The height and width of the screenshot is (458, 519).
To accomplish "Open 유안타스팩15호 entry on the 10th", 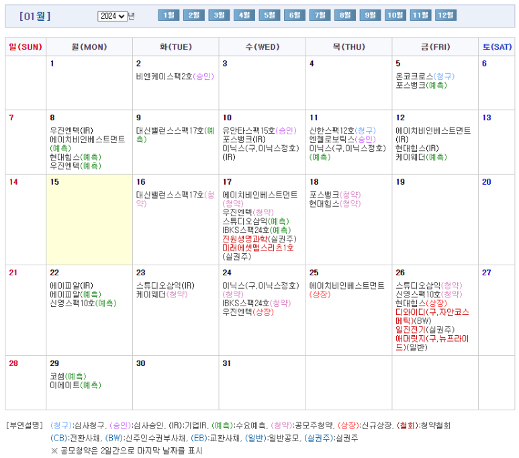I will pos(259,130).
